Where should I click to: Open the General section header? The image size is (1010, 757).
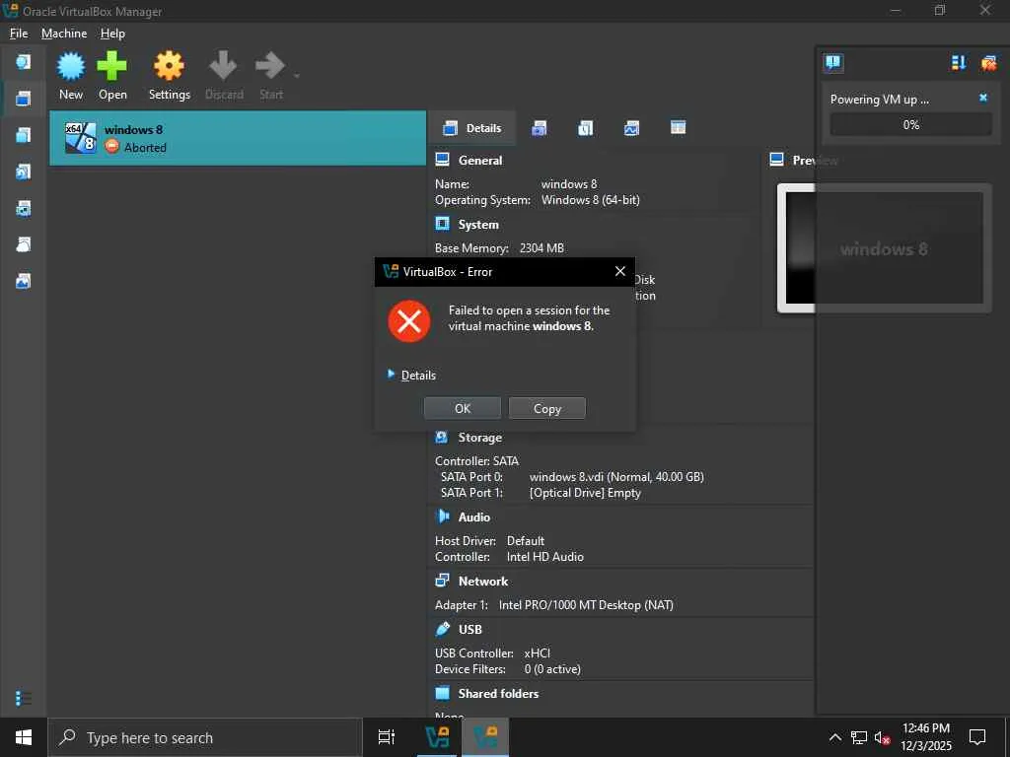(x=480, y=161)
